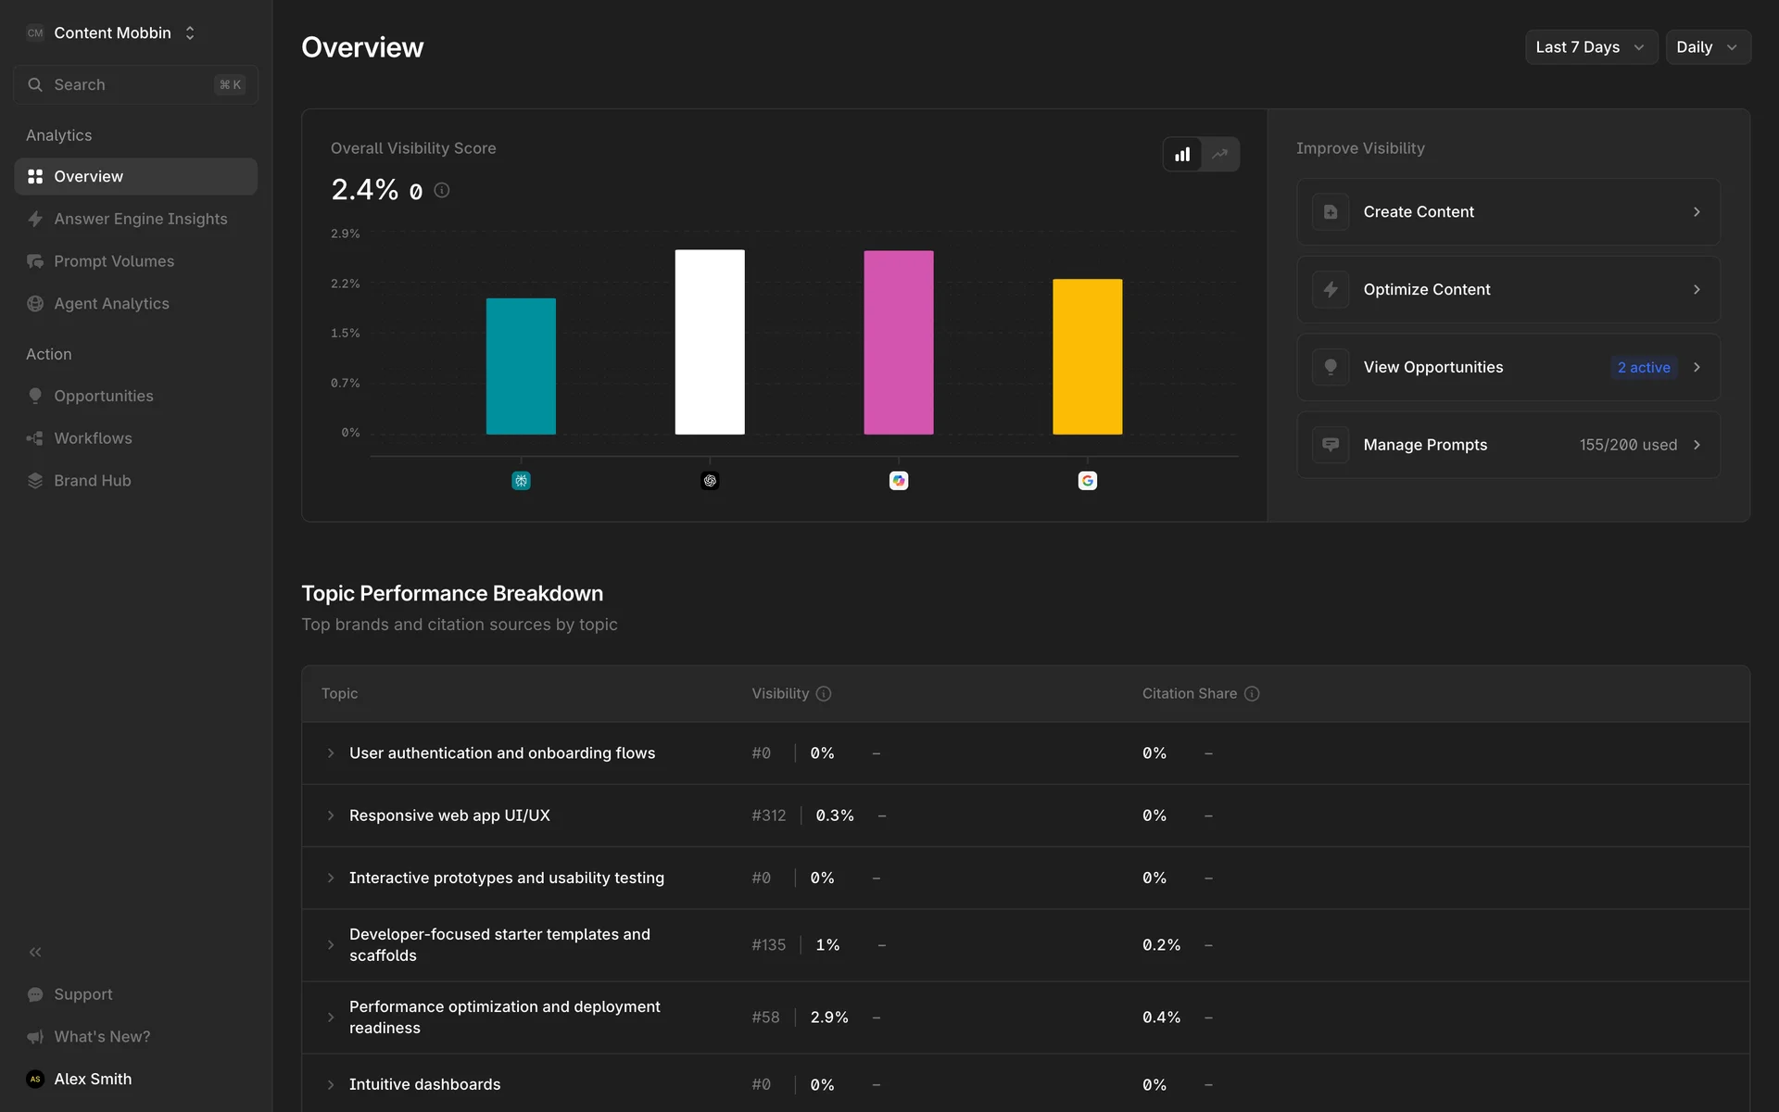Open the Daily interval dropdown
1779x1112 pixels.
(1707, 47)
